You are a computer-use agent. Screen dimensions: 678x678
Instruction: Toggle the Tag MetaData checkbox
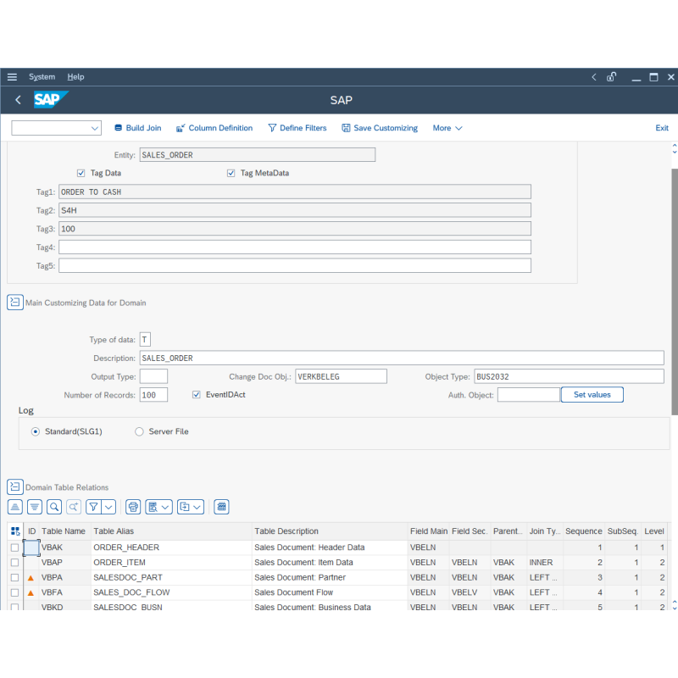pyautogui.click(x=231, y=173)
